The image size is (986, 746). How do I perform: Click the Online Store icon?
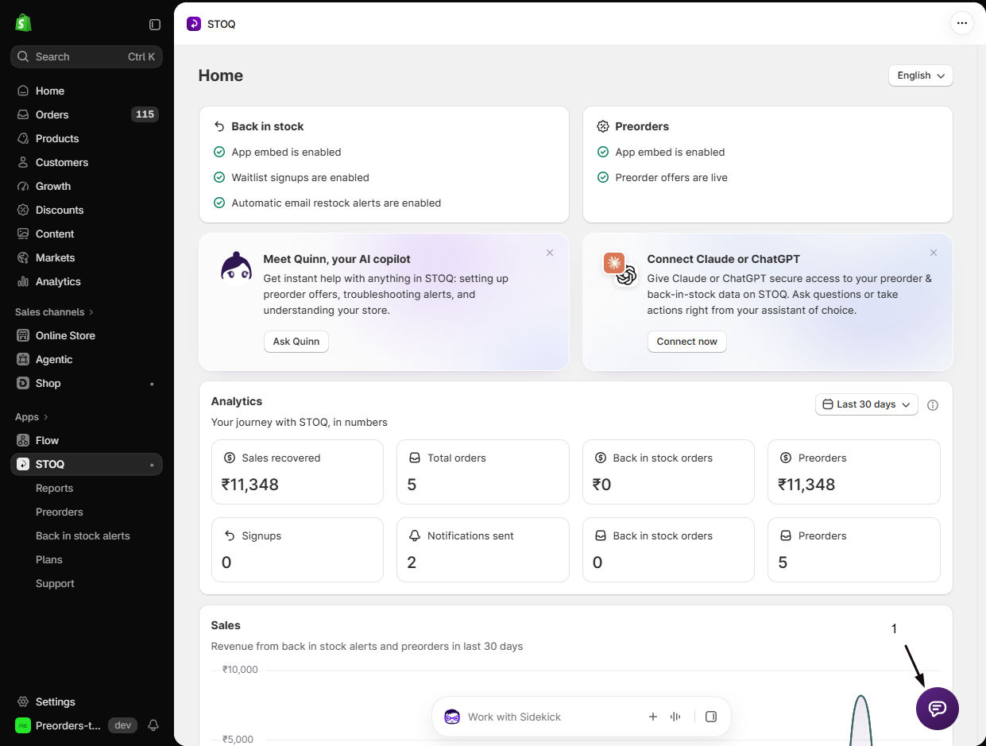pos(23,335)
